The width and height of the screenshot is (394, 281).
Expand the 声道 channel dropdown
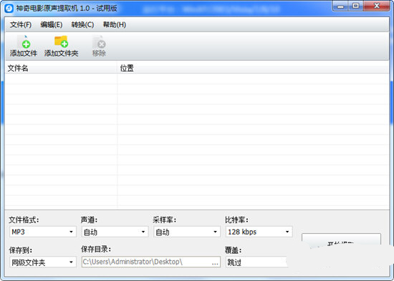point(115,232)
